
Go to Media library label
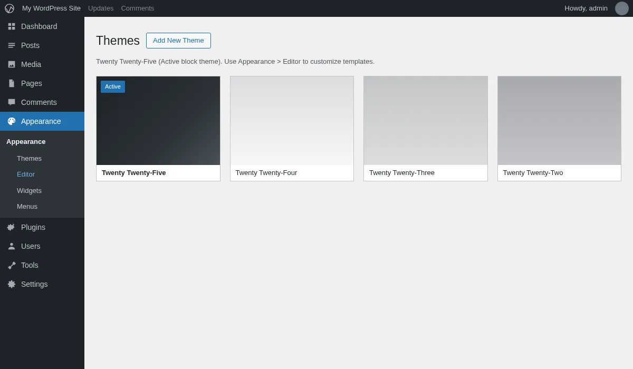tap(31, 64)
